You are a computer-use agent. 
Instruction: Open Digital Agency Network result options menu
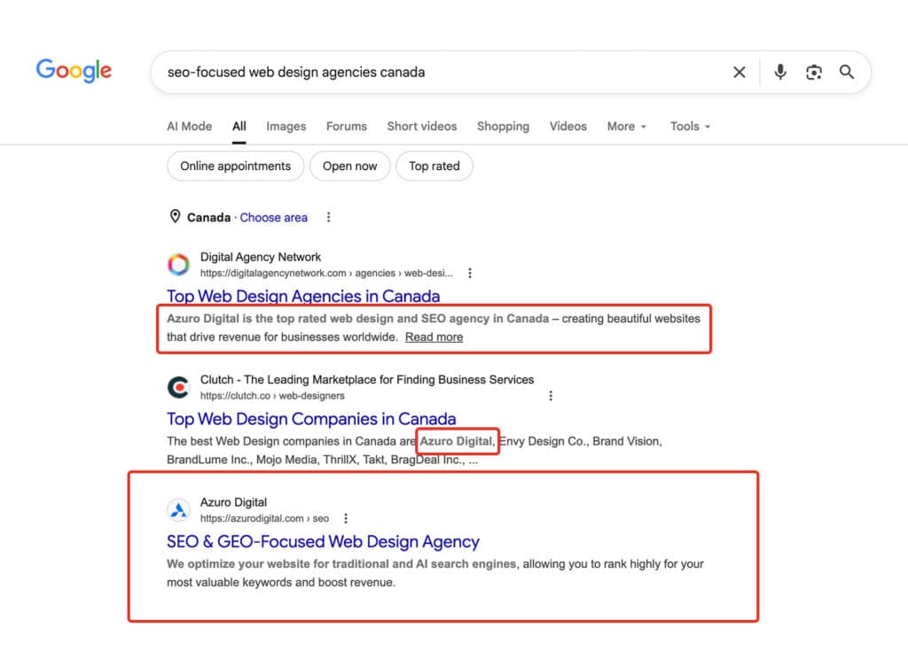pyautogui.click(x=470, y=273)
